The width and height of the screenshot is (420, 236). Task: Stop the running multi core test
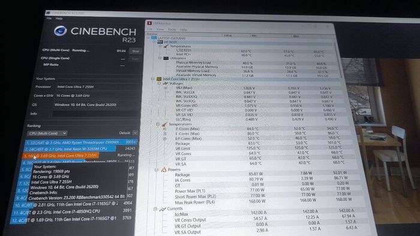click(x=136, y=51)
